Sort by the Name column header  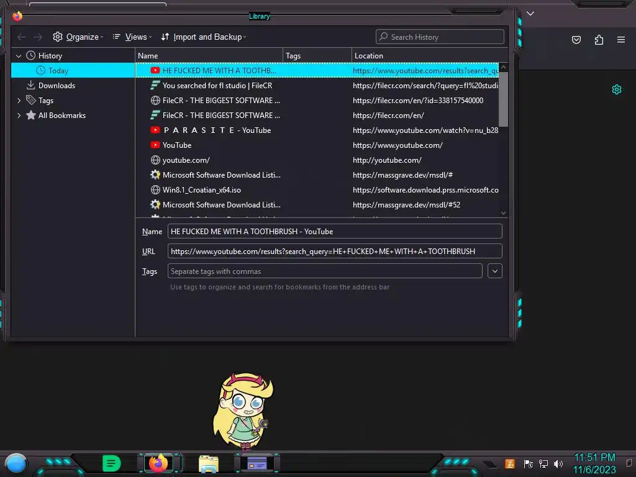click(x=209, y=56)
